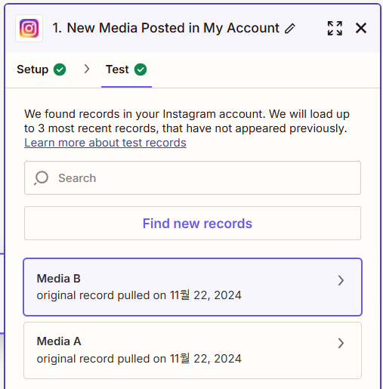The image size is (383, 389).
Task: Switch to the Test tab
Action: click(x=126, y=69)
